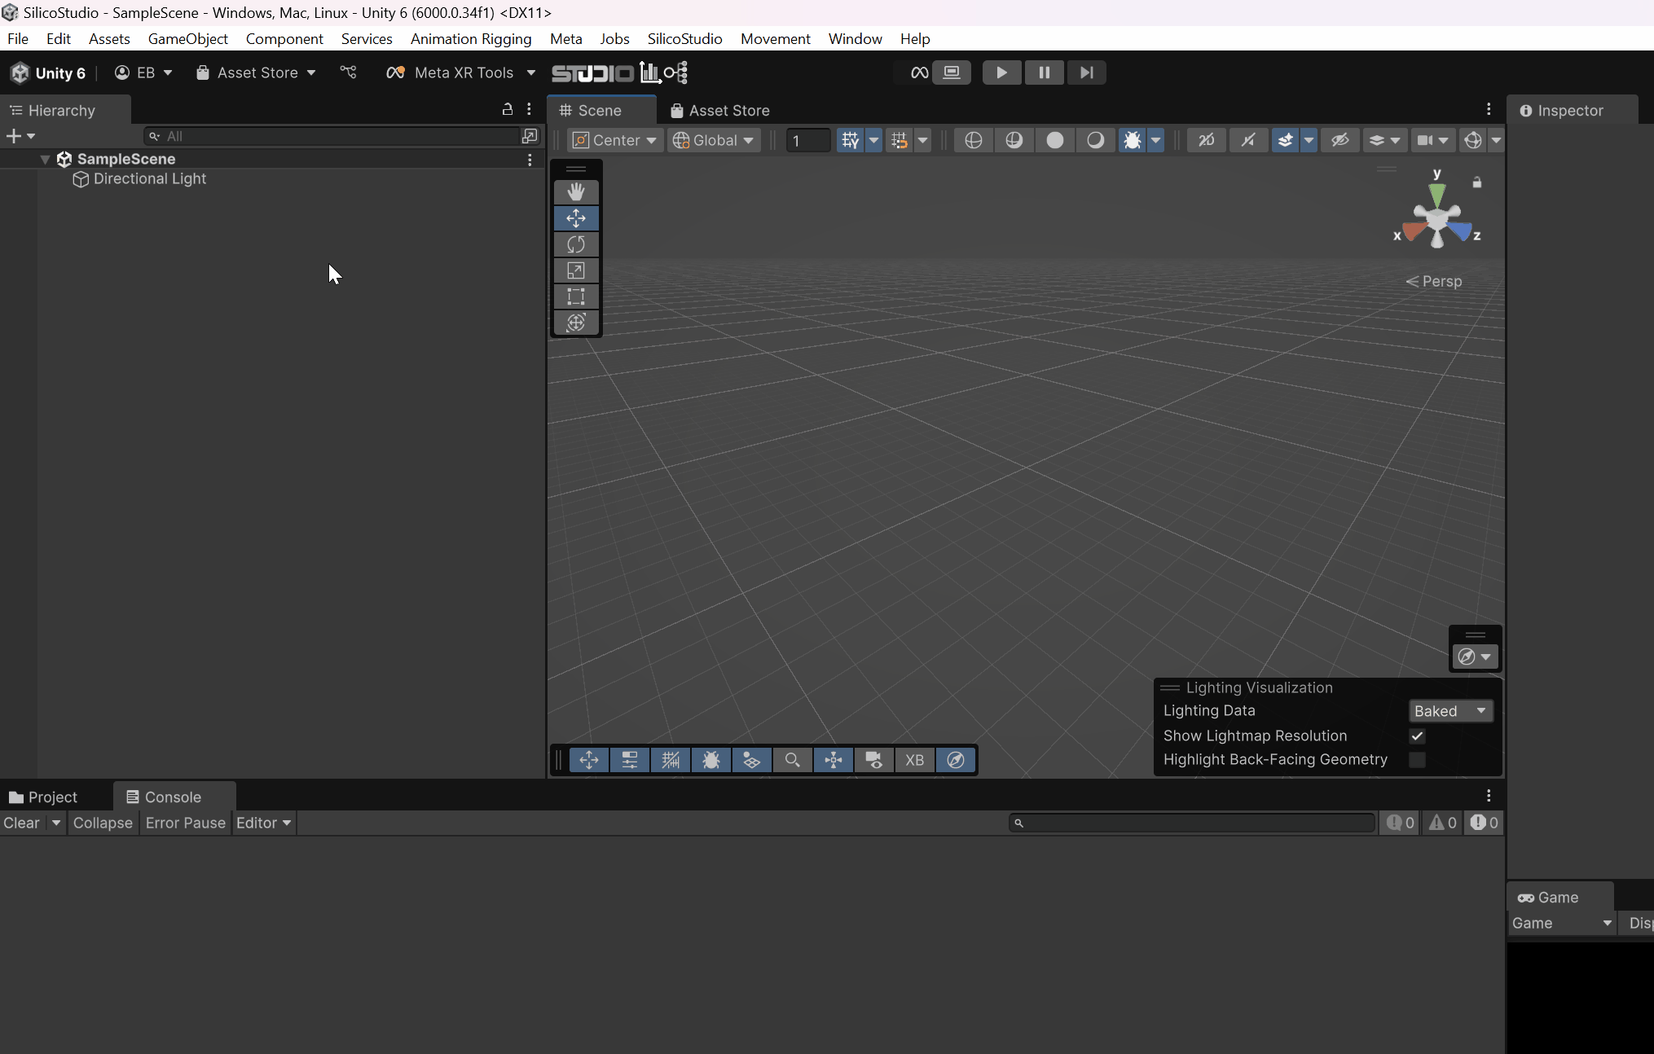Click the Meta infinity logo near play controls
The height and width of the screenshot is (1054, 1654).
919,72
